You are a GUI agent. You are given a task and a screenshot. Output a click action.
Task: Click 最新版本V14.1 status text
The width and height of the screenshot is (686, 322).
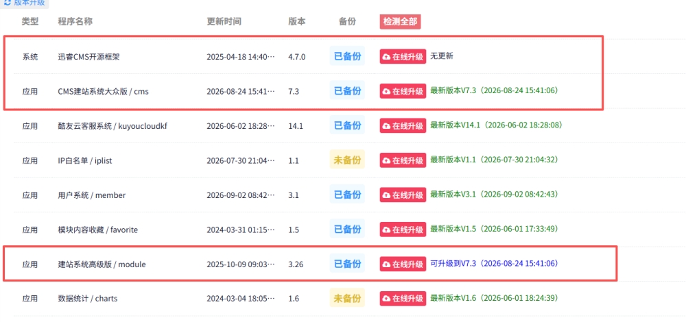point(456,125)
